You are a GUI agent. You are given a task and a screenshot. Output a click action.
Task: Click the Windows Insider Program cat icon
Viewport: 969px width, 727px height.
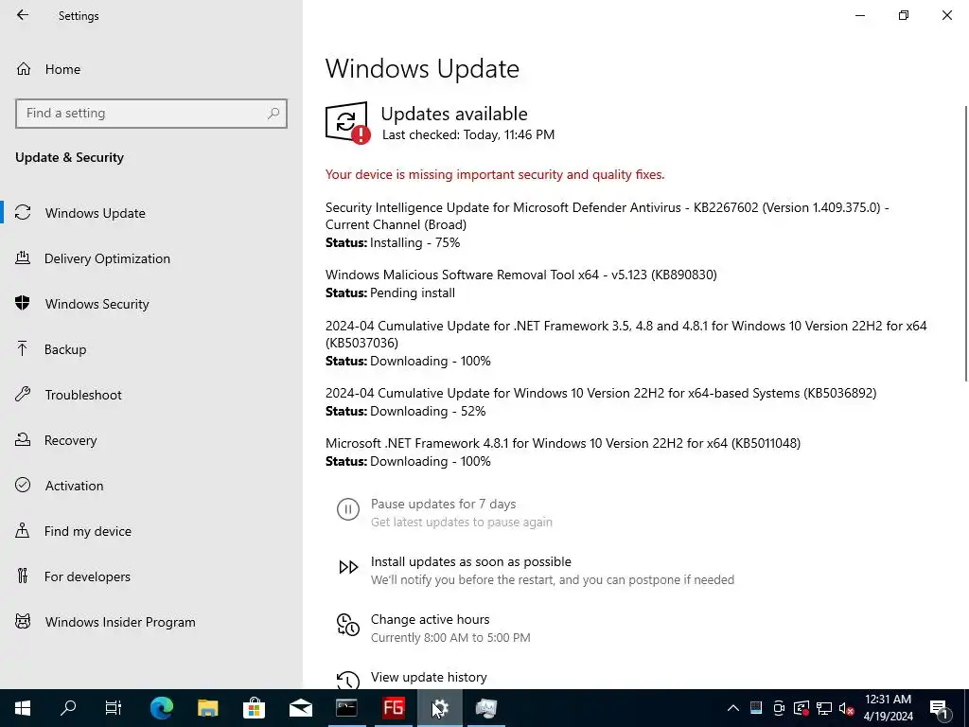(23, 621)
